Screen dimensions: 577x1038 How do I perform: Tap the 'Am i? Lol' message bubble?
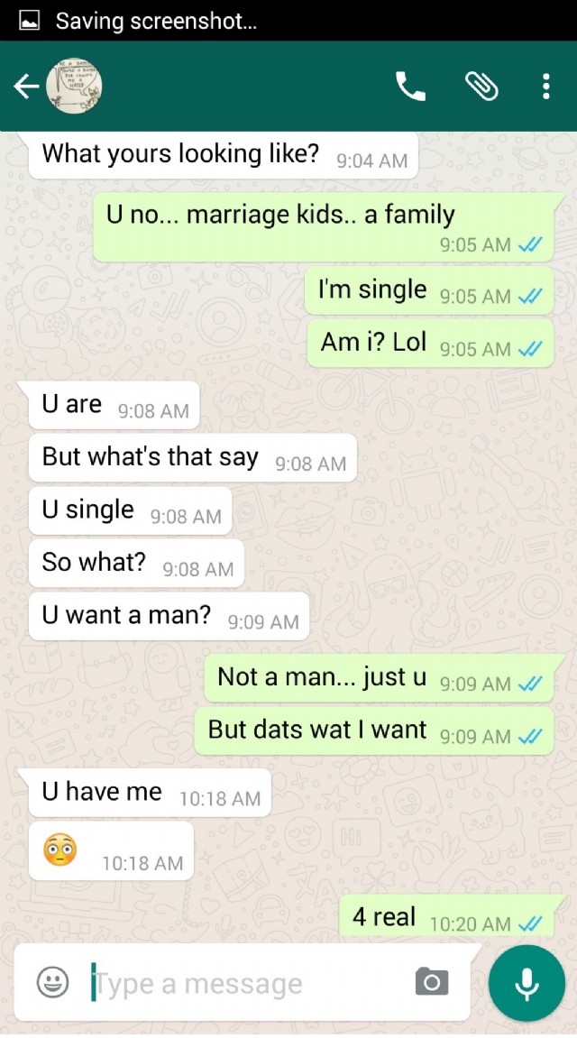point(430,344)
